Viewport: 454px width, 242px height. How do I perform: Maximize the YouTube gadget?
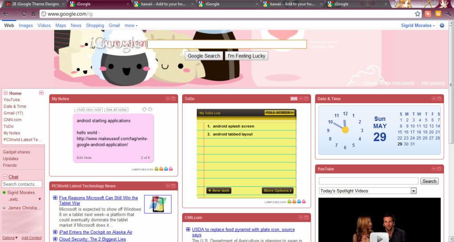pos(439,169)
